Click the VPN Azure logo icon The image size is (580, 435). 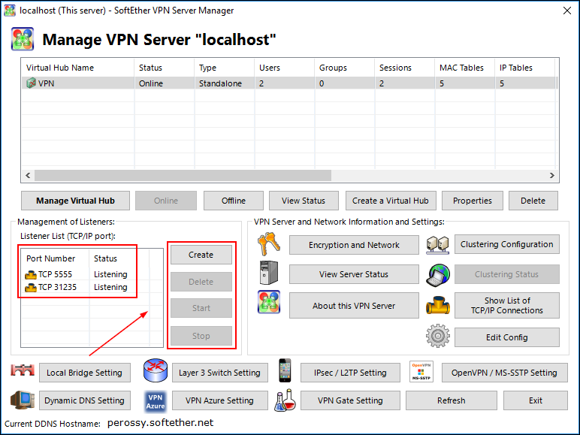pos(156,401)
